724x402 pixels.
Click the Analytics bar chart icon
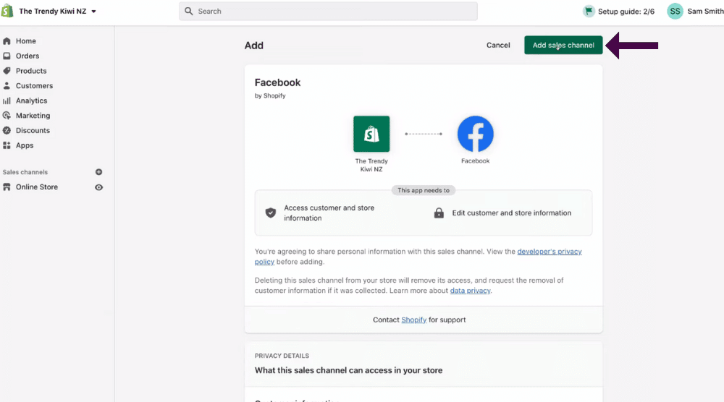[7, 100]
